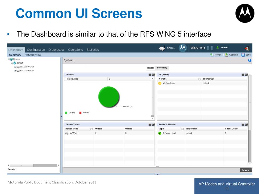
Task: Select the default domain cube icon
Action: pyautogui.click(x=15, y=63)
